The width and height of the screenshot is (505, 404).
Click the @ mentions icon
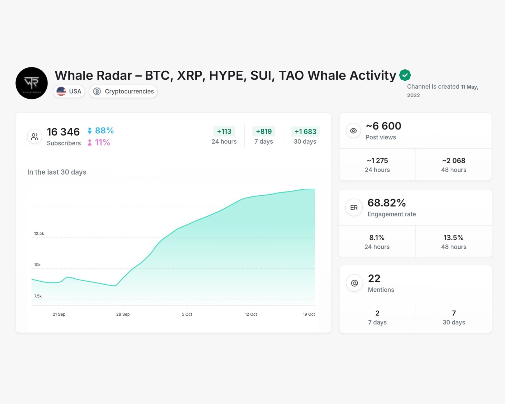point(354,283)
